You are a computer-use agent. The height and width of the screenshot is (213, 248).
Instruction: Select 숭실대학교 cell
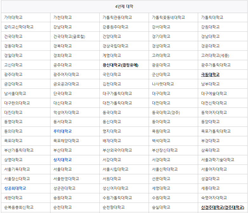pyautogui.click(x=173, y=207)
